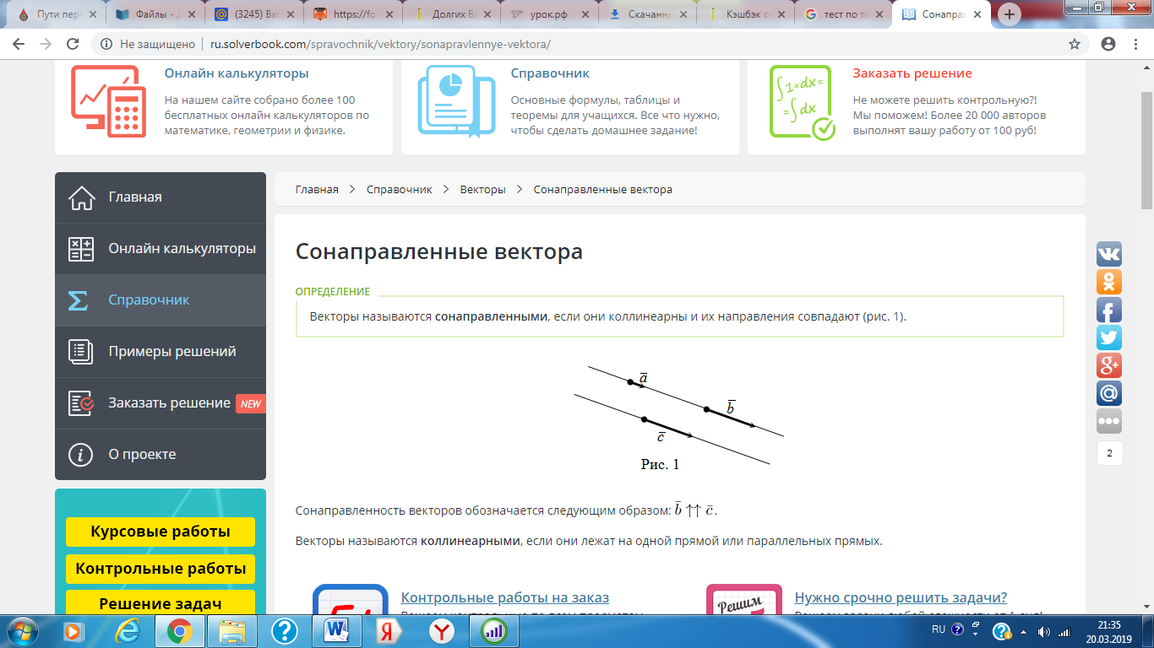Click Курсовые работы yellow button

160,532
